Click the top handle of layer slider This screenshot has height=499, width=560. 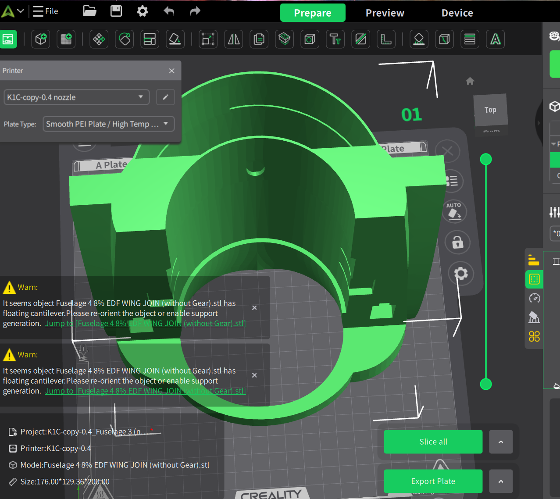pyautogui.click(x=486, y=159)
